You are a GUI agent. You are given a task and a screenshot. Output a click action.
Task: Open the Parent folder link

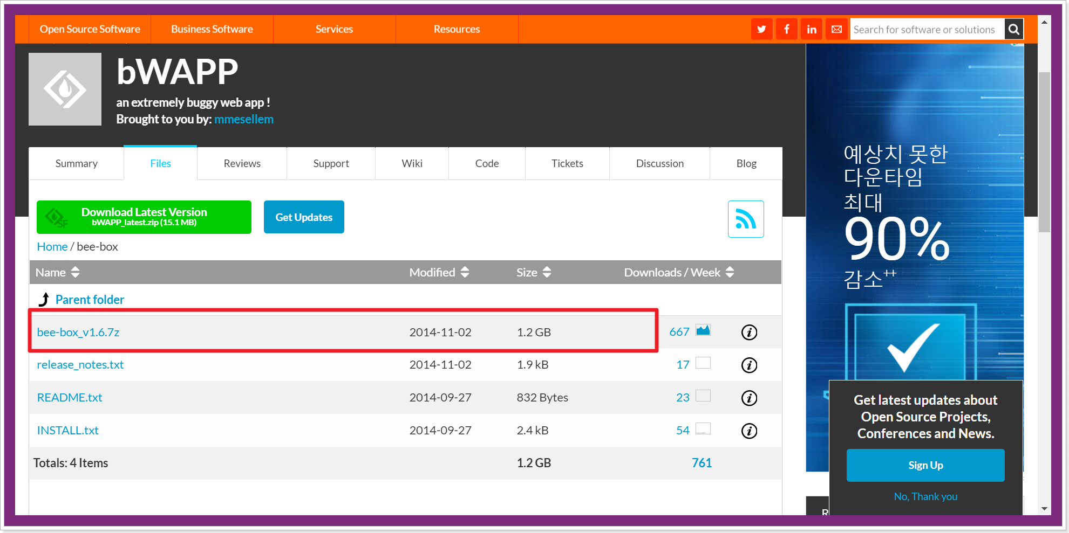click(90, 300)
